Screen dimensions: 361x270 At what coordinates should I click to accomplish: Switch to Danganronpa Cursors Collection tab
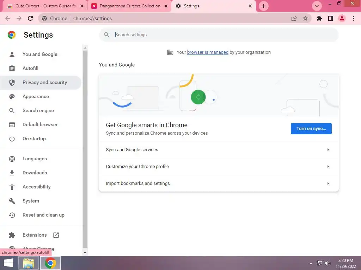[130, 6]
